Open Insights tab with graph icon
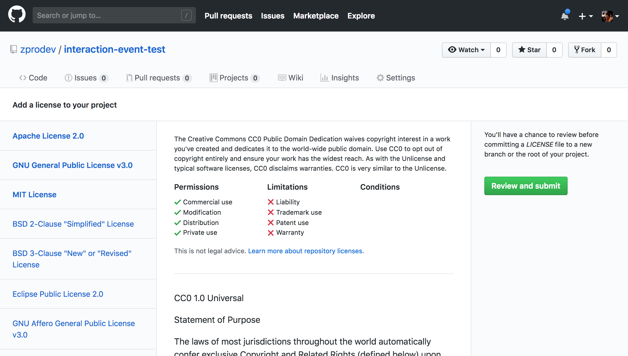Screen dimensions: 628x356 [x=340, y=78]
